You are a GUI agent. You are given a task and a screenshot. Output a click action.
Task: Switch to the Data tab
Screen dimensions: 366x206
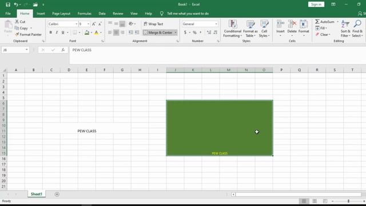point(102,14)
